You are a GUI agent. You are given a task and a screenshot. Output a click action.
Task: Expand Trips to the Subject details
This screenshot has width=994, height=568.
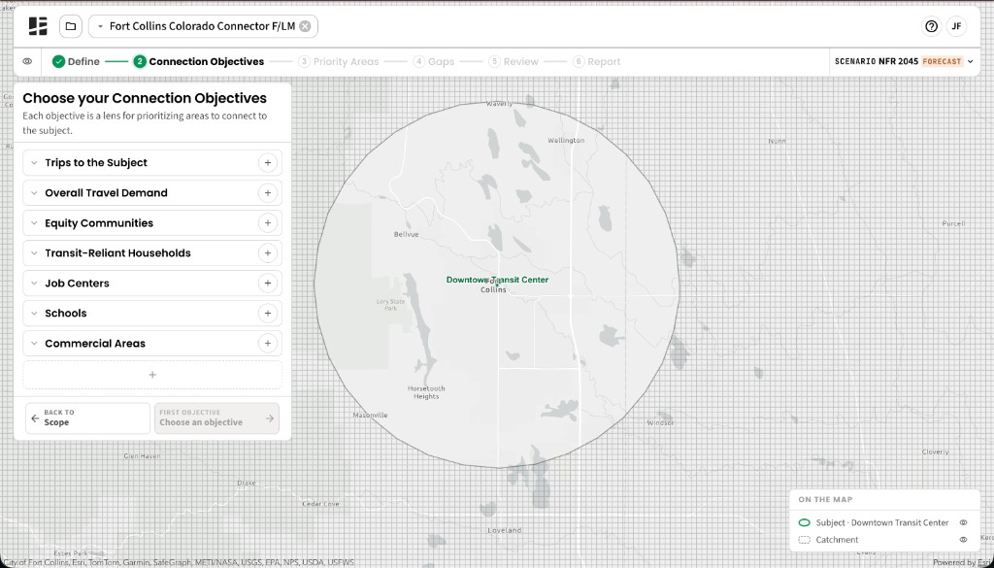(x=34, y=163)
